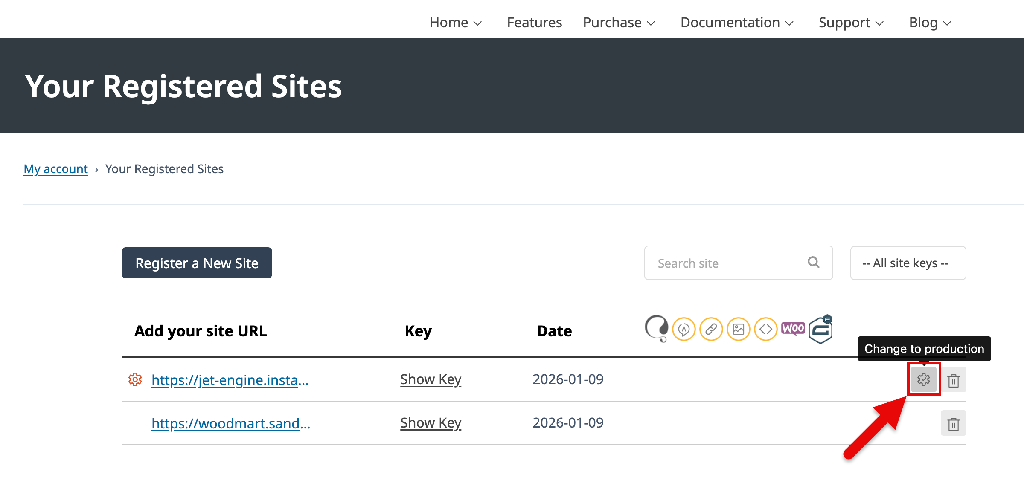
Task: Click the search magnifier icon
Action: click(813, 263)
